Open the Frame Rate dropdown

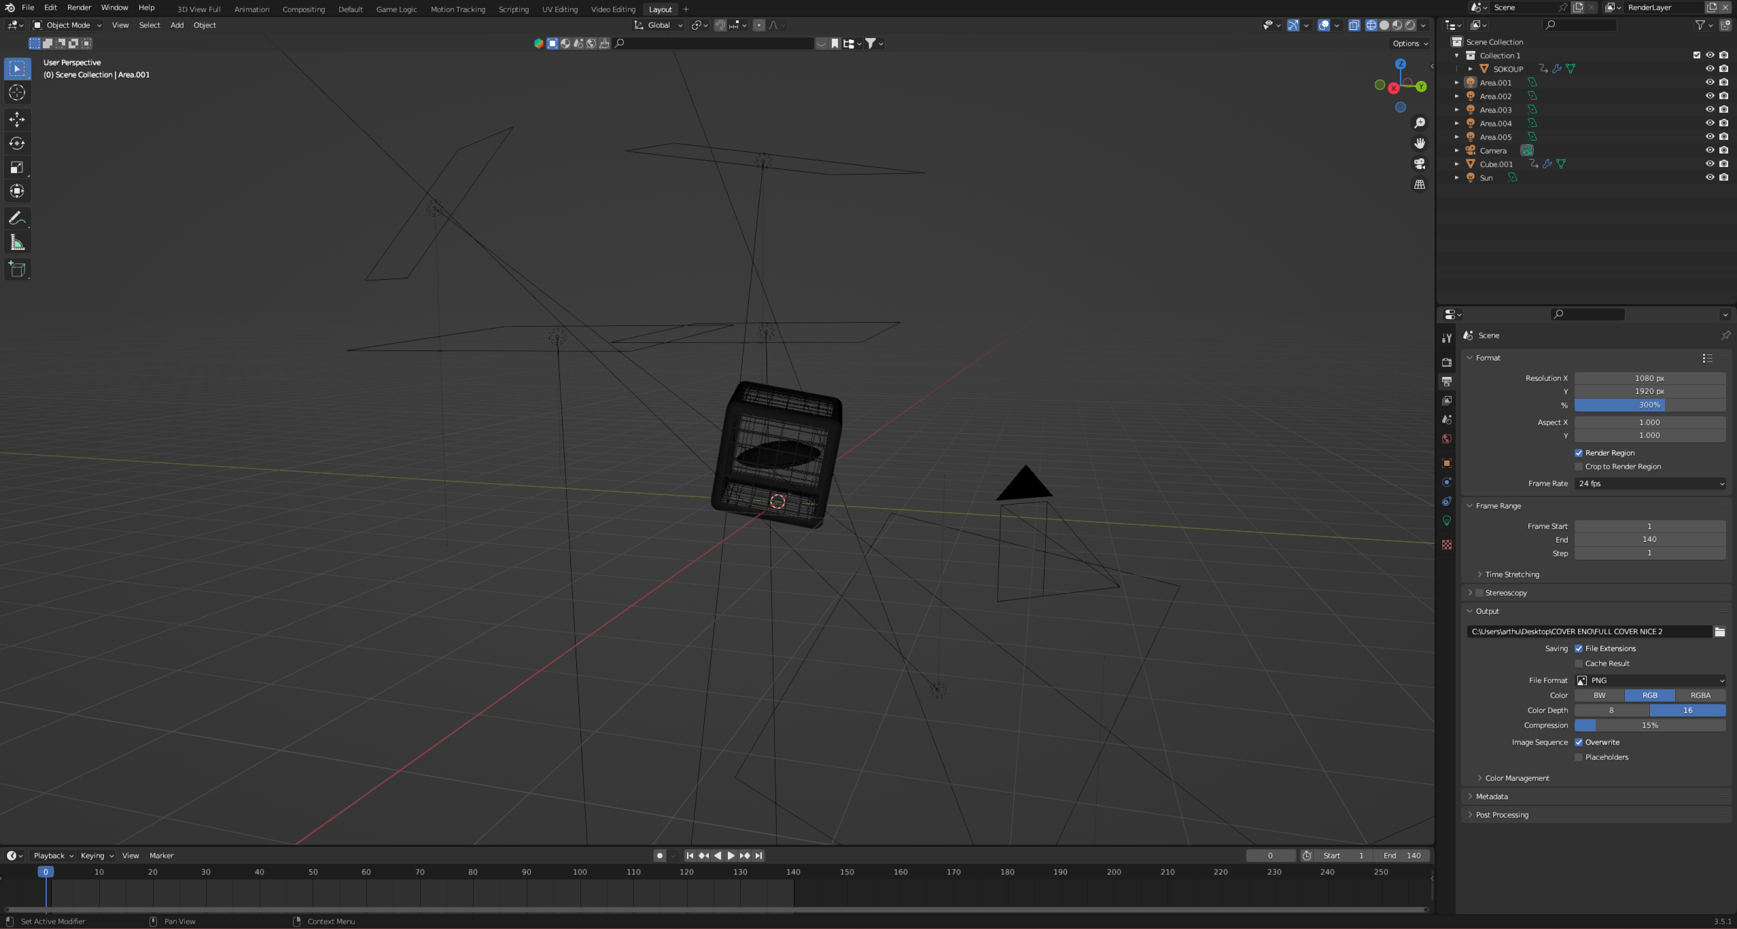tap(1650, 484)
